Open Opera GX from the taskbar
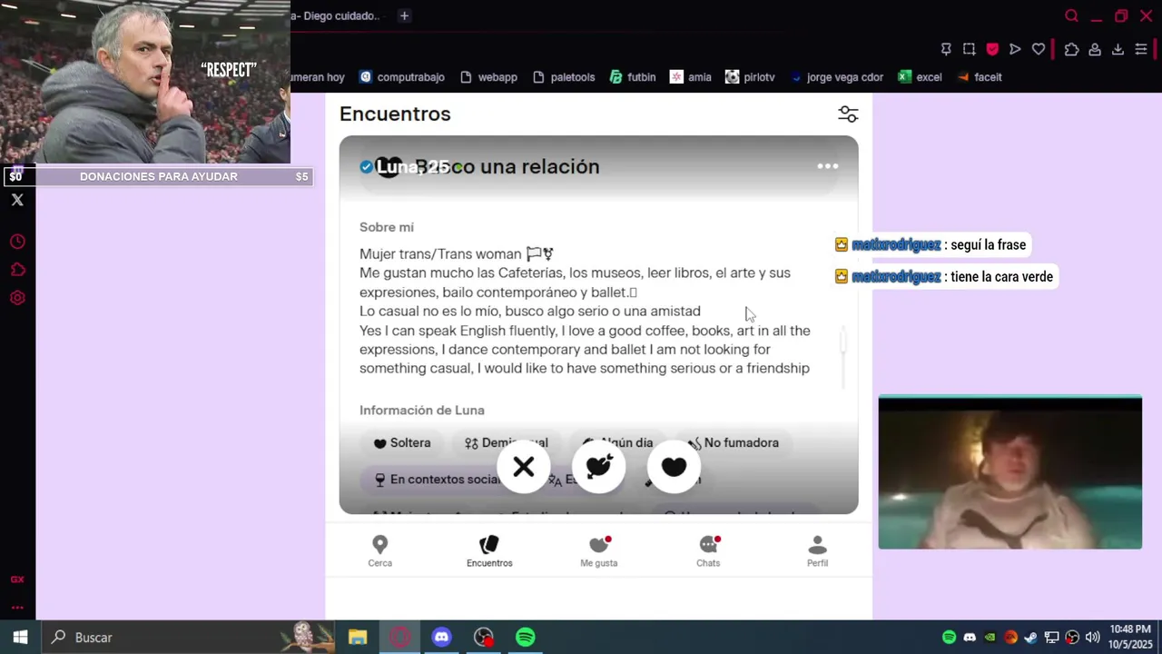The height and width of the screenshot is (654, 1162). [x=399, y=638]
